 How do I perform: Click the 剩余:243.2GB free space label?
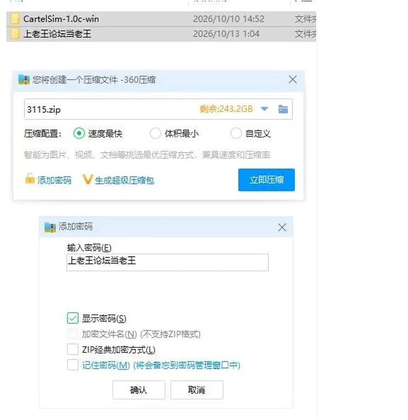[x=226, y=109]
